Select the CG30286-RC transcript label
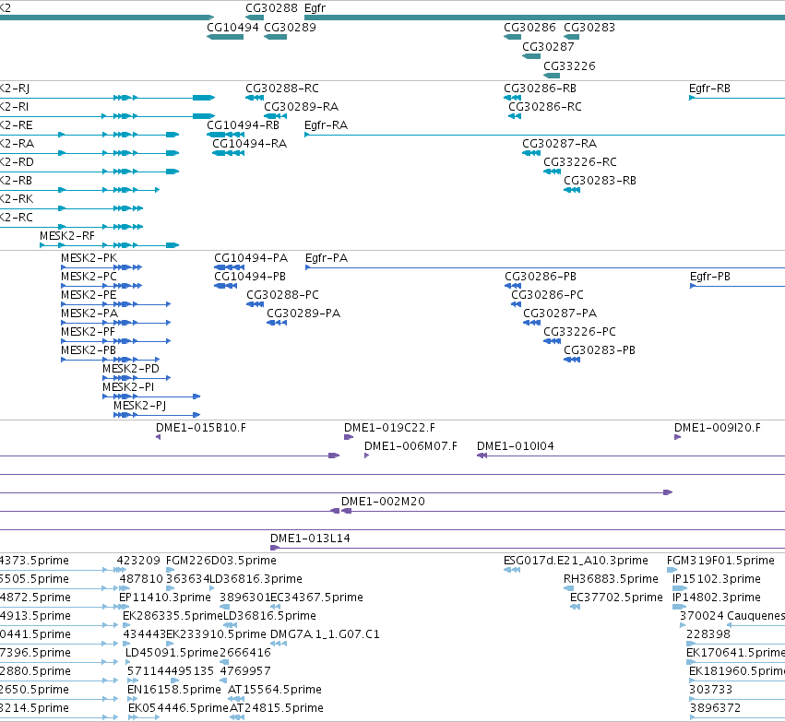Viewport: 785px width, 722px height. [x=545, y=107]
